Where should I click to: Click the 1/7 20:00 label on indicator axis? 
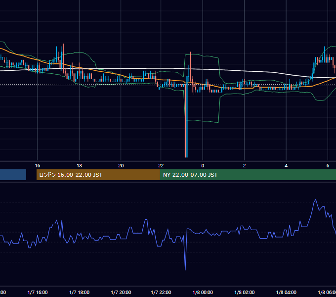click(x=121, y=292)
